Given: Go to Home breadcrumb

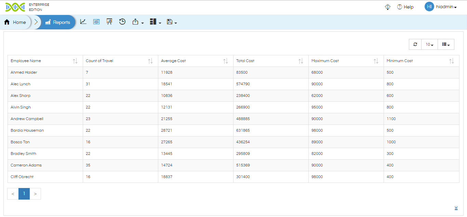Looking at the screenshot, I should click(15, 22).
